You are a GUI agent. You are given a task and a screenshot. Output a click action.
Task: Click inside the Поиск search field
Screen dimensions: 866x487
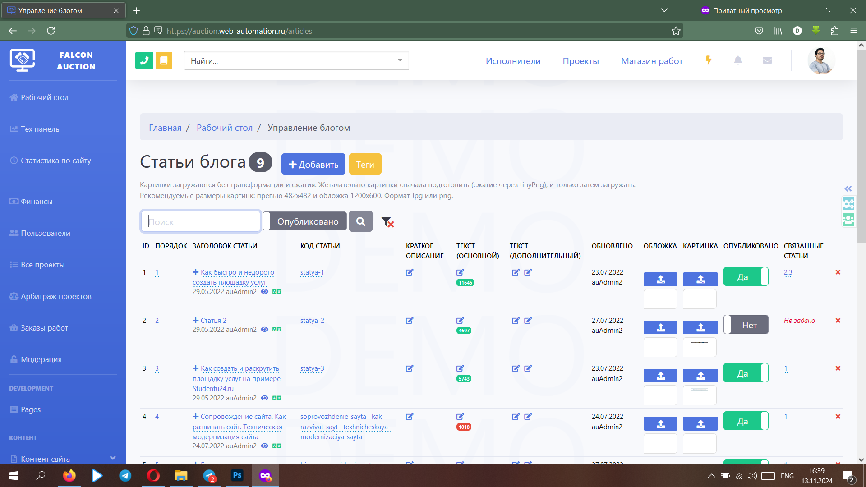[x=200, y=221]
